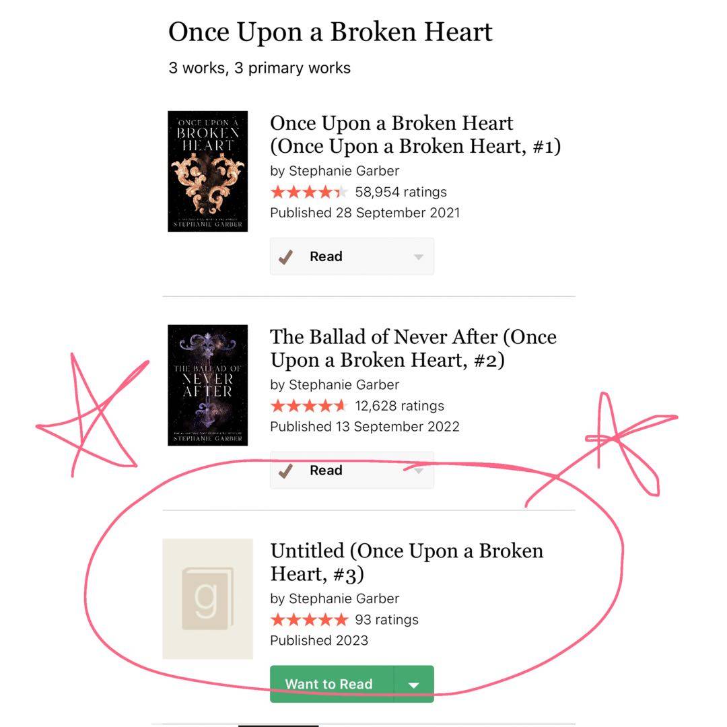The image size is (727, 727).
Task: Click the star rating for The Ballad of Never After
Action: point(309,406)
